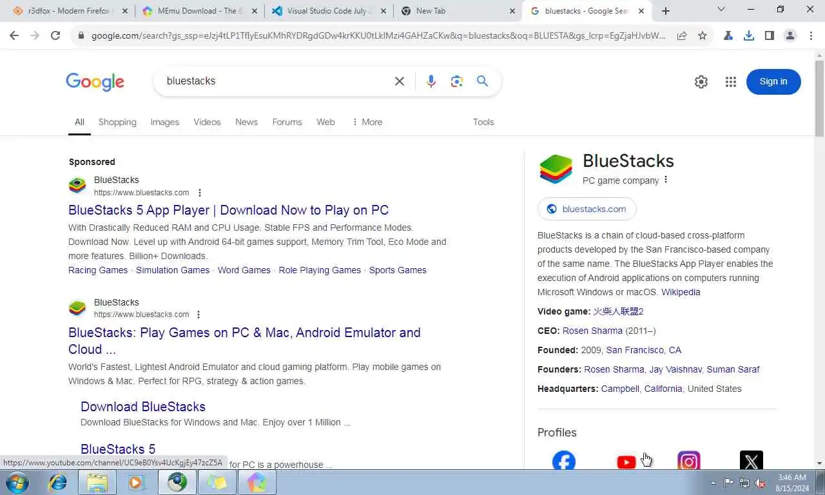This screenshot has height=495, width=825.
Task: Open the More search filters dropdown
Action: coord(367,122)
